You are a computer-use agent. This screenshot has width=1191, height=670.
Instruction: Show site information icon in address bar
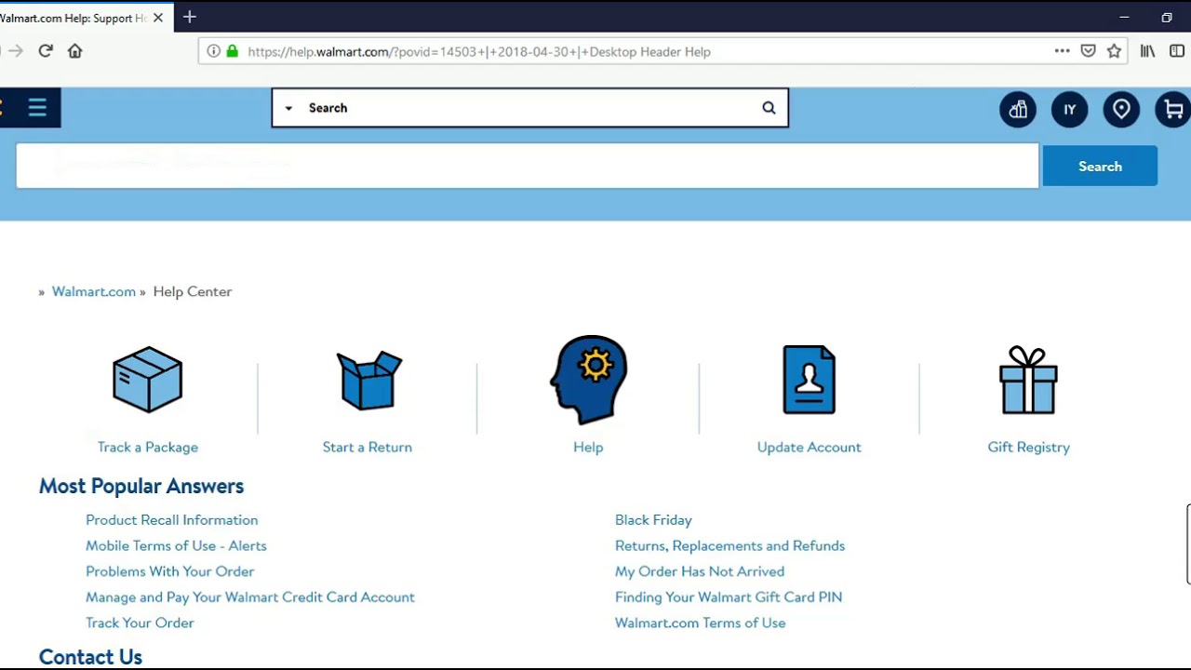[x=213, y=51]
